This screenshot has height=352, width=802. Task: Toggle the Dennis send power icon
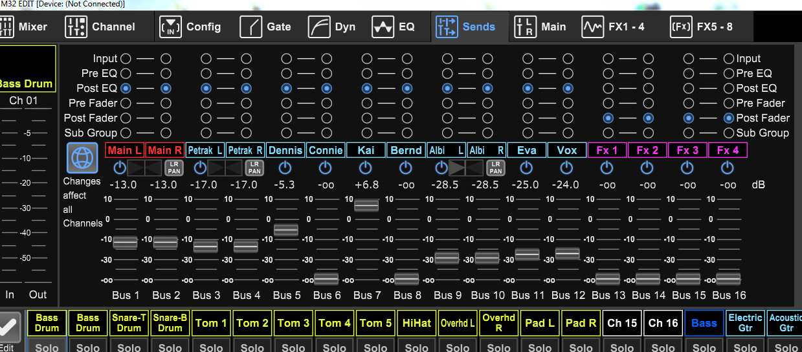285,168
